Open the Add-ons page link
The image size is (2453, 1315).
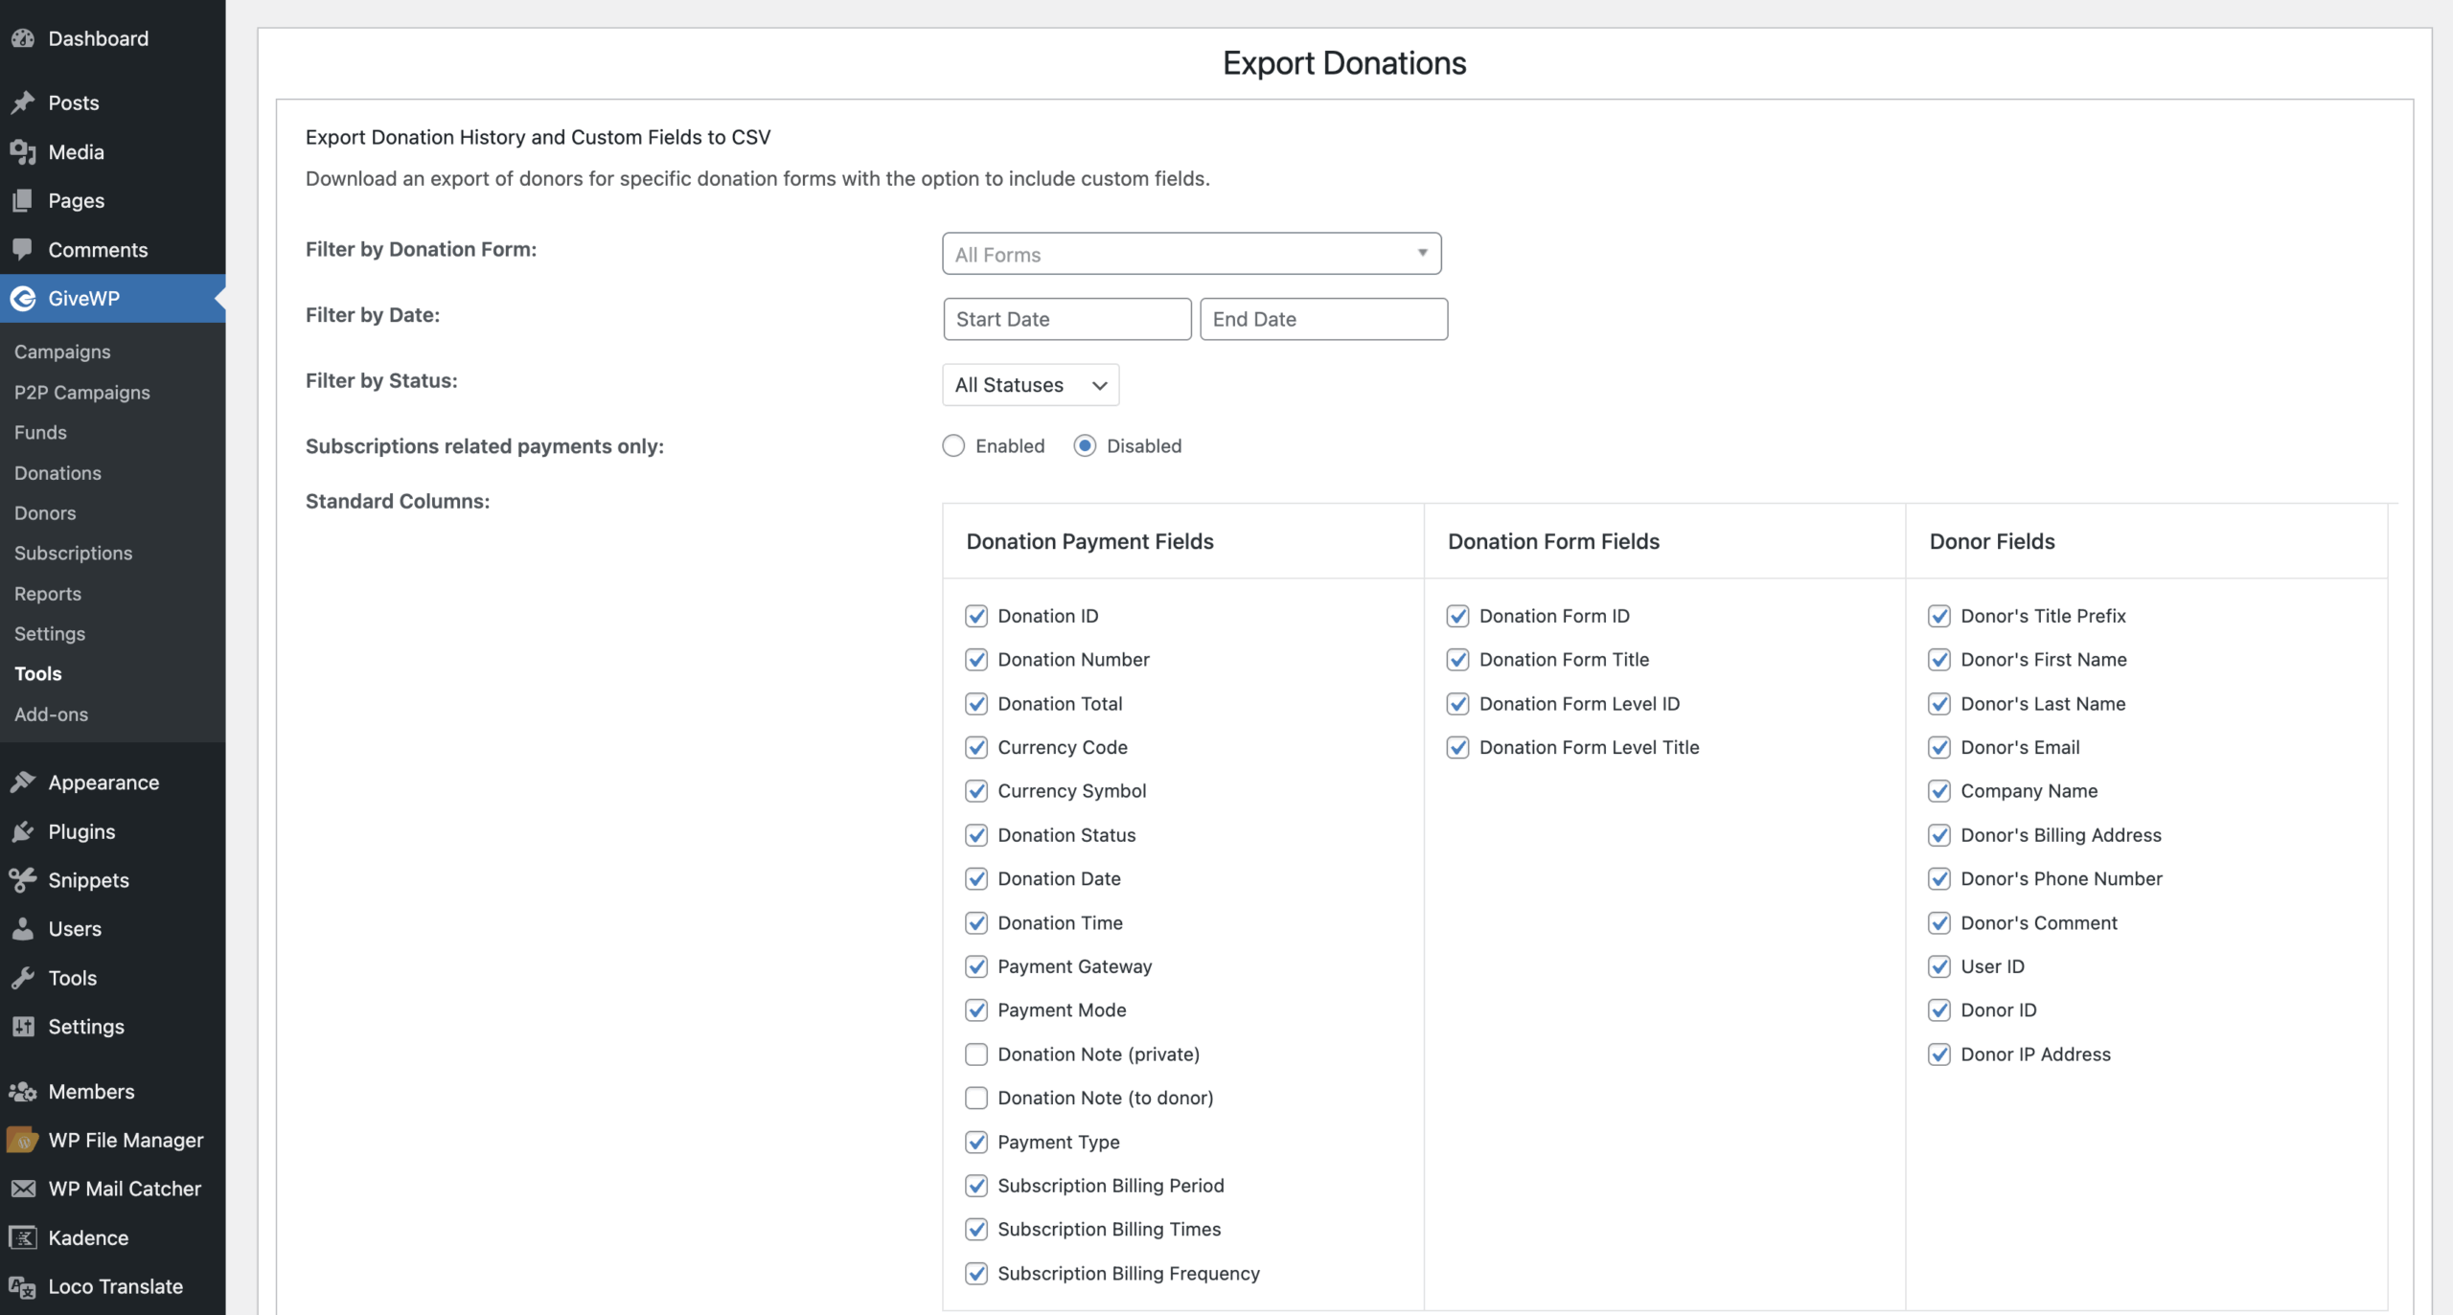[x=52, y=714]
